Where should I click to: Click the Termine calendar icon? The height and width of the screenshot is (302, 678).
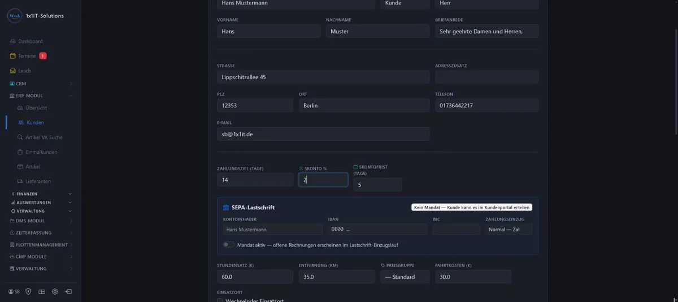(x=13, y=56)
